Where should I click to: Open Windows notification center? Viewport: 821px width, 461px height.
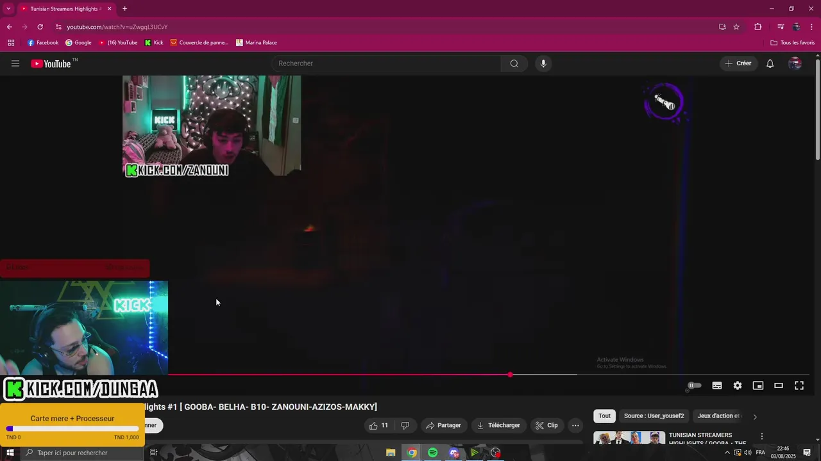coord(808,453)
